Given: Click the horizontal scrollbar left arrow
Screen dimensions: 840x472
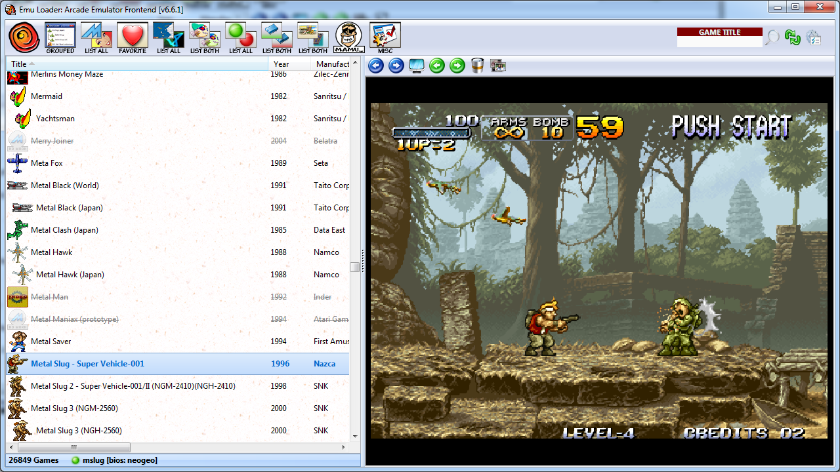Looking at the screenshot, I should pos(12,447).
